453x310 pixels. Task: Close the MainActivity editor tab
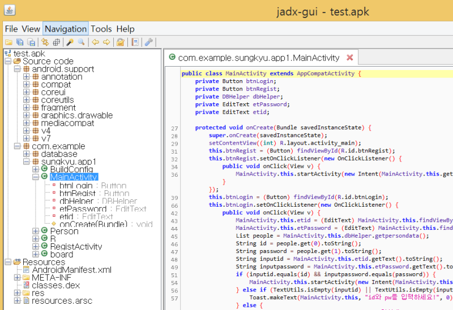point(350,58)
